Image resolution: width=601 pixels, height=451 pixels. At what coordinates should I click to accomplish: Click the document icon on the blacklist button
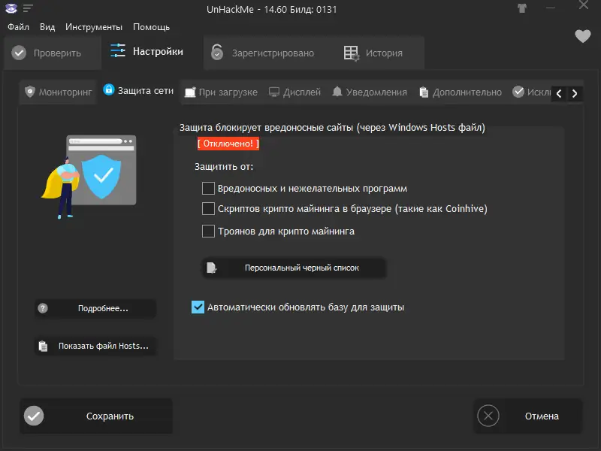coord(211,268)
